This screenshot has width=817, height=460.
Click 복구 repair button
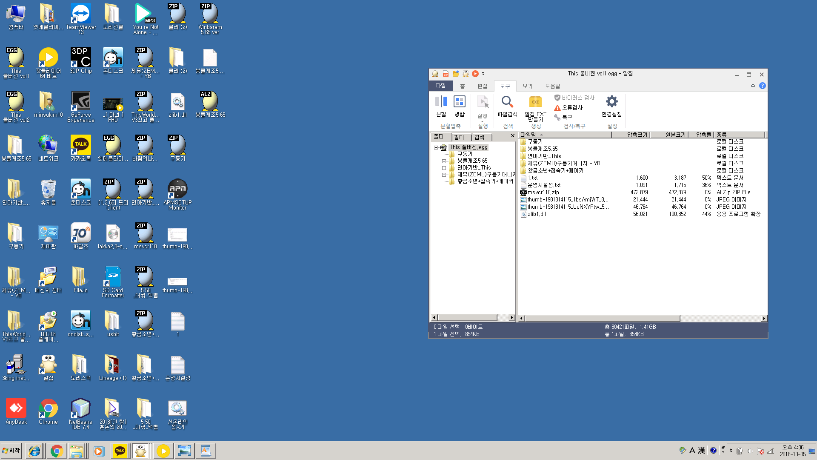563,117
